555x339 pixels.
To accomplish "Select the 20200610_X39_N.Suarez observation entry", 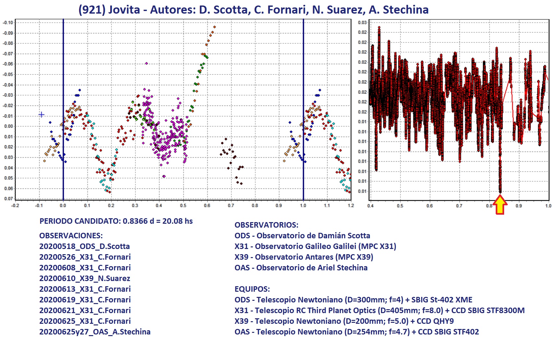I will (85, 278).
